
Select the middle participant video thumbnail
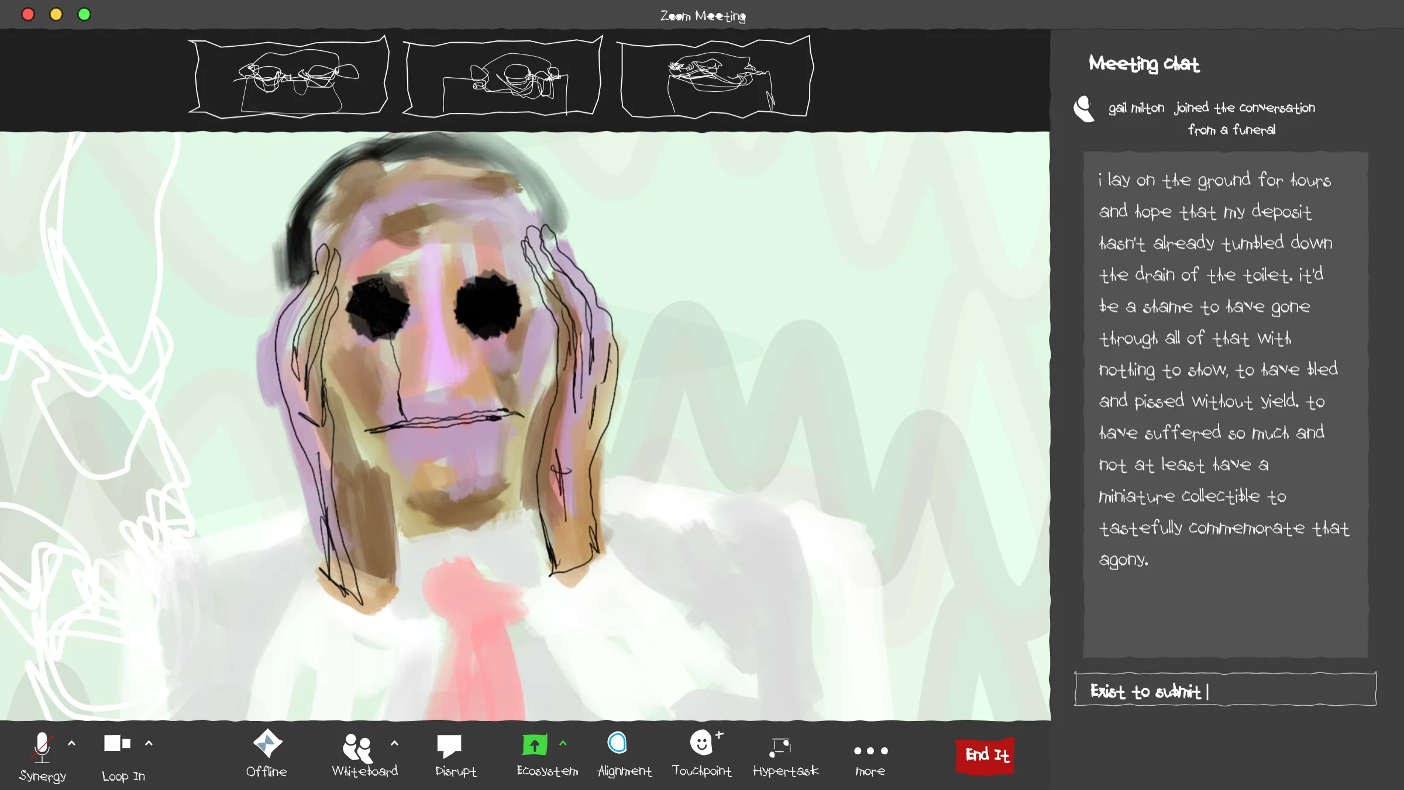[x=503, y=78]
